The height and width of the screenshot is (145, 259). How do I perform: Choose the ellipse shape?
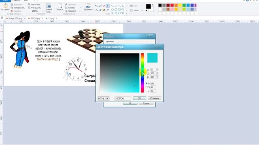pyautogui.click(x=113, y=10)
